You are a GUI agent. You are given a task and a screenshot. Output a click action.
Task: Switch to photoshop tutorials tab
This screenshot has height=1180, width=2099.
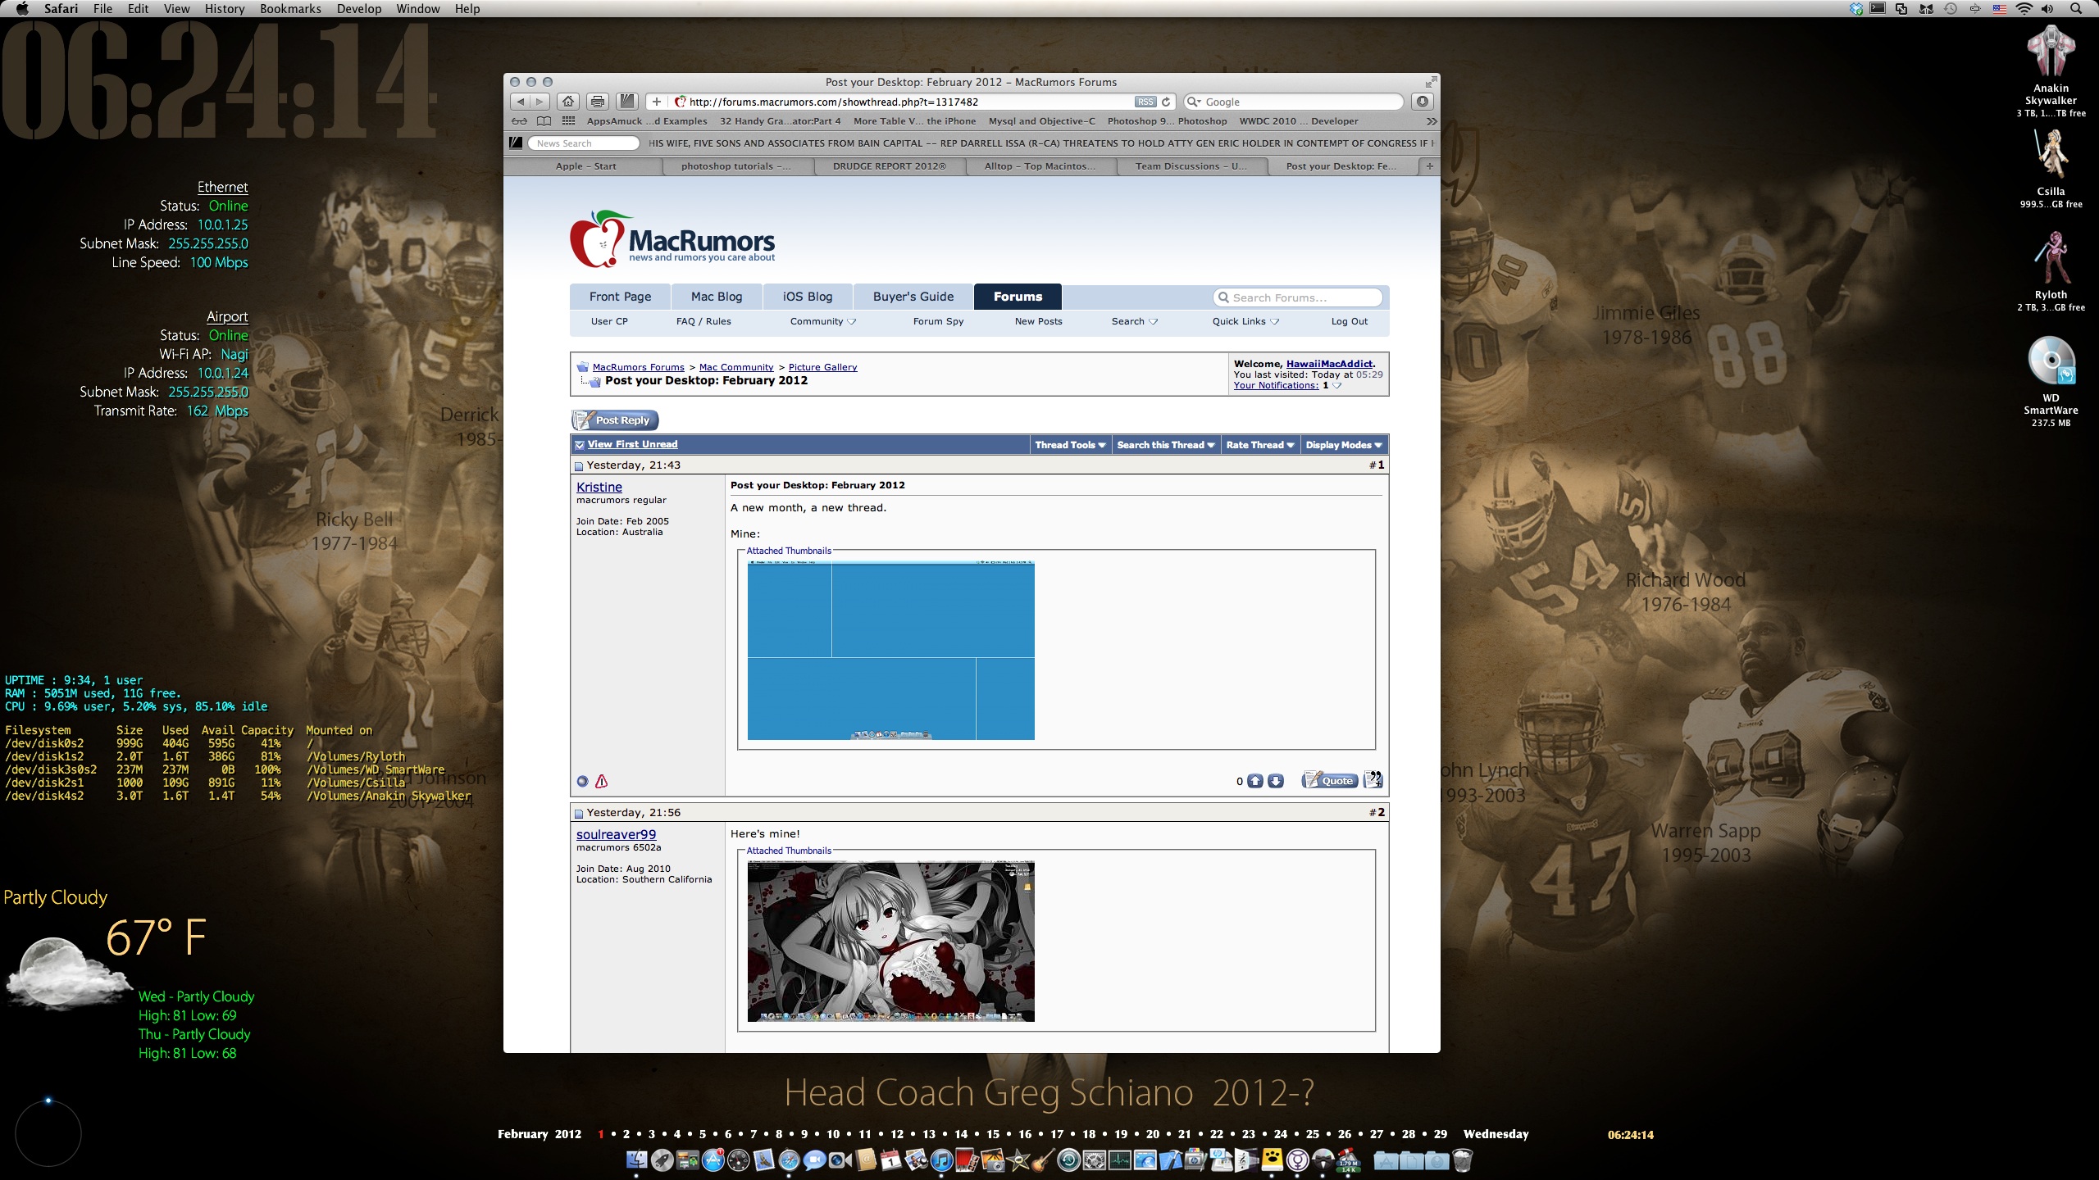click(736, 166)
